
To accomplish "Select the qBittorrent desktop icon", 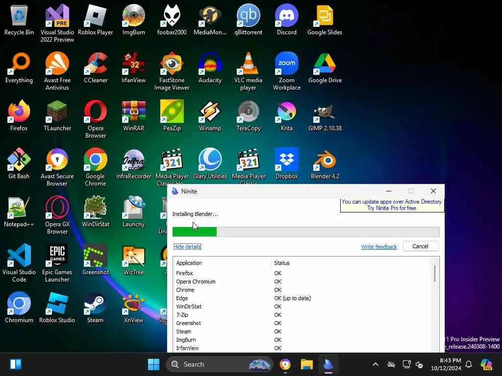I will [x=248, y=20].
